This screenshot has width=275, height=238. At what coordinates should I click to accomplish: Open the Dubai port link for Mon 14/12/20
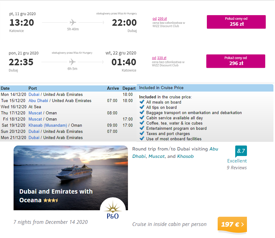[x=34, y=95]
